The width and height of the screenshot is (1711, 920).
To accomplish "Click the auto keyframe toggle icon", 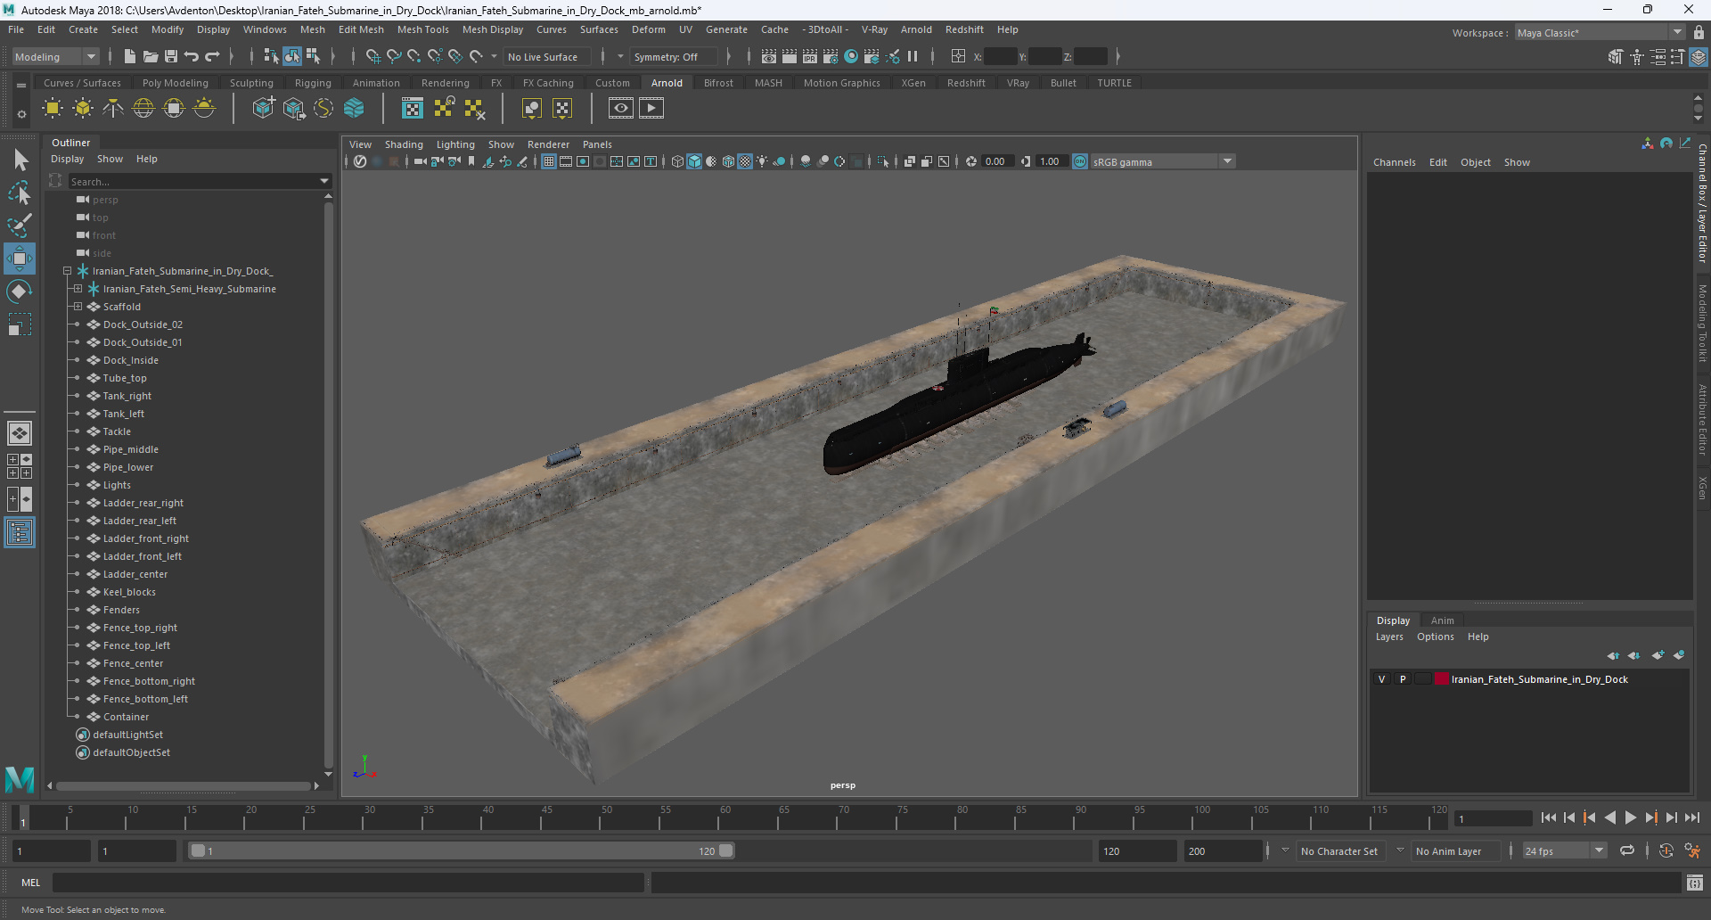I will pyautogui.click(x=1666, y=851).
